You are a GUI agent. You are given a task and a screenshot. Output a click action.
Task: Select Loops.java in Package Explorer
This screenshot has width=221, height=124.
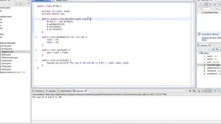pyautogui.click(x=7, y=61)
